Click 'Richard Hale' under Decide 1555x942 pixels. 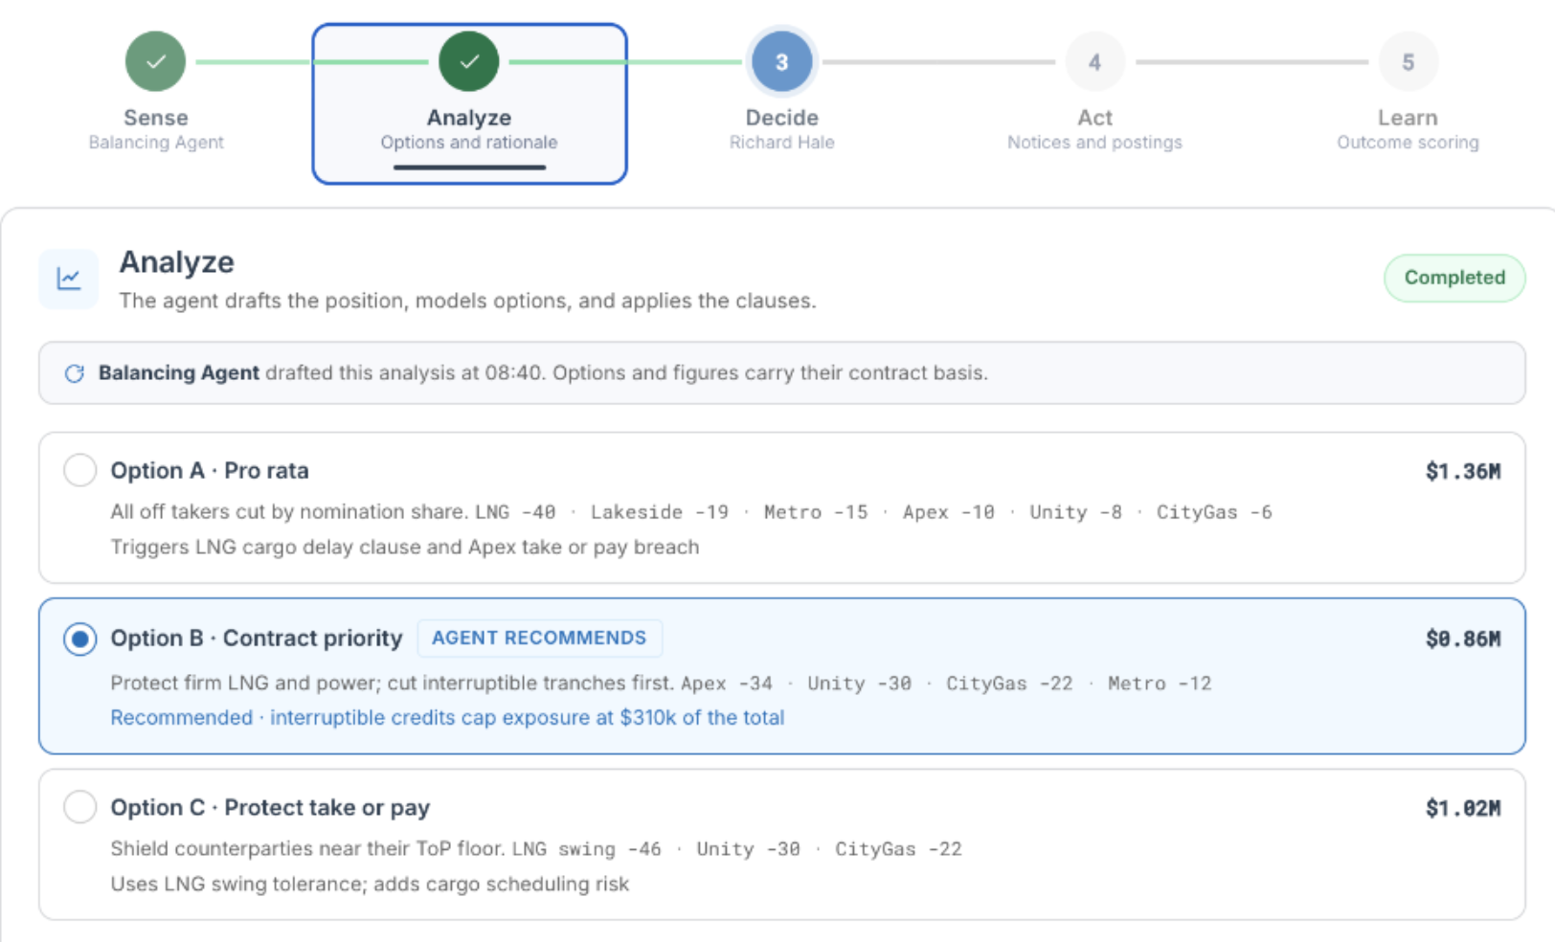click(x=782, y=143)
